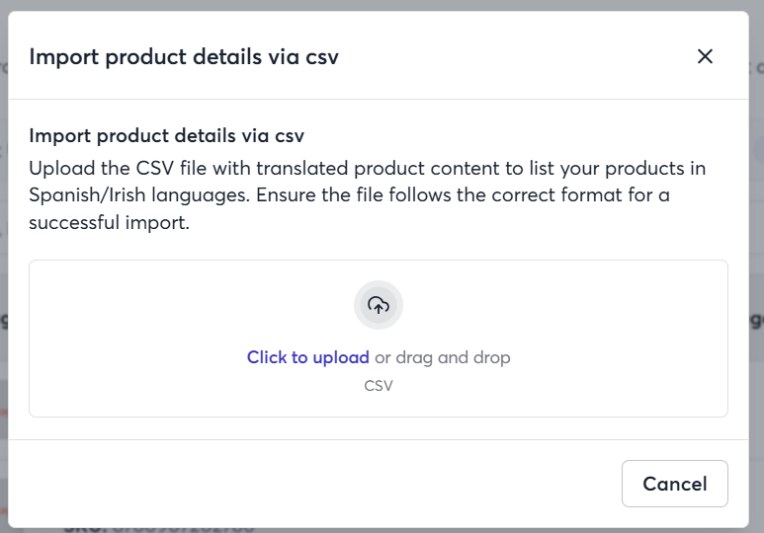Click the right blank part of drop zone
This screenshot has width=764, height=533.
(x=619, y=339)
